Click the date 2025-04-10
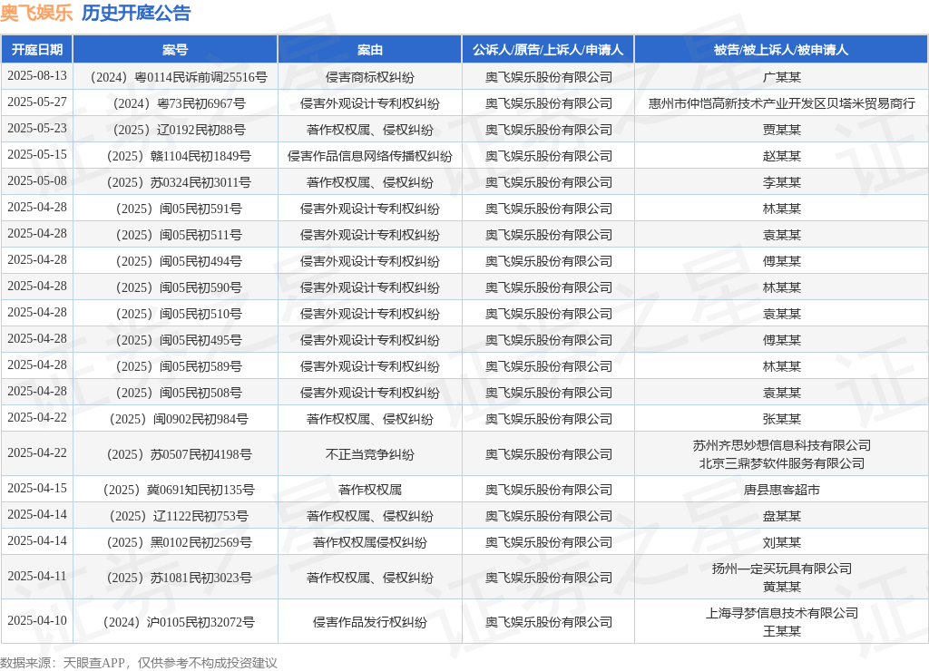929x671 pixels. pyautogui.click(x=36, y=620)
